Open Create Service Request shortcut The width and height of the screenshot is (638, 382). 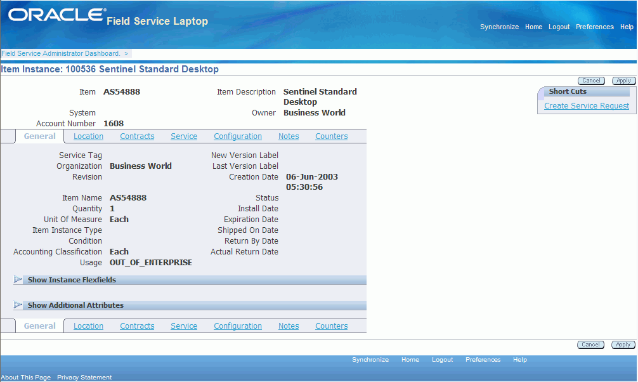[587, 106]
